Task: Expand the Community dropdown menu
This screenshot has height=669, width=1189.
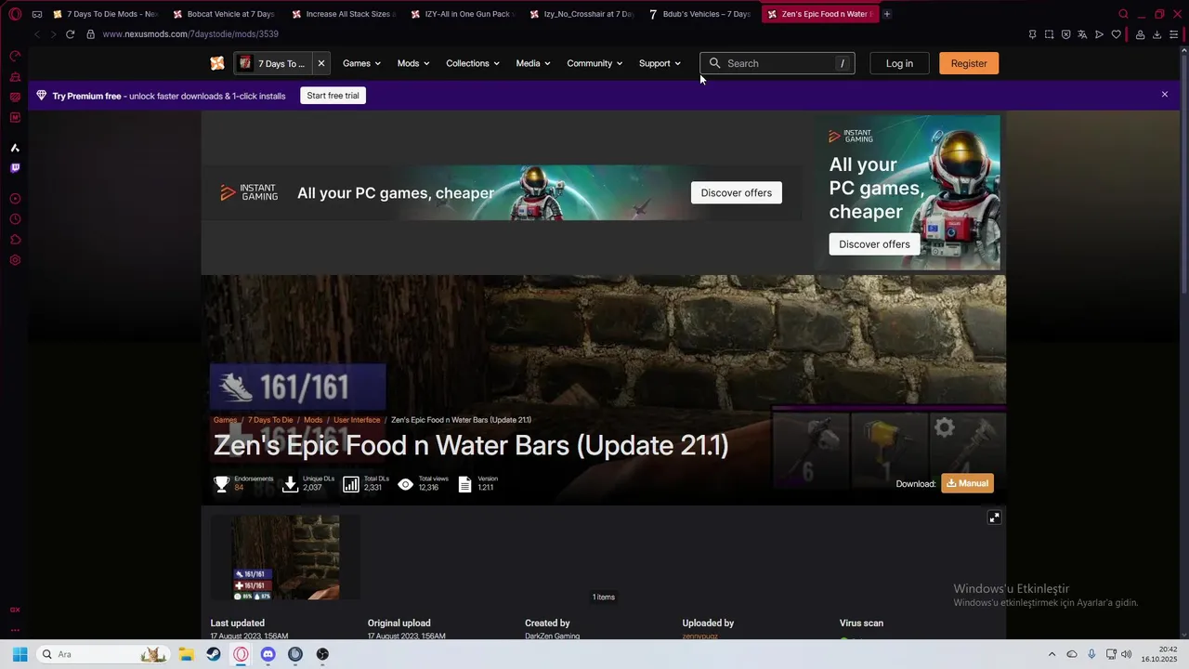Action: pyautogui.click(x=594, y=63)
